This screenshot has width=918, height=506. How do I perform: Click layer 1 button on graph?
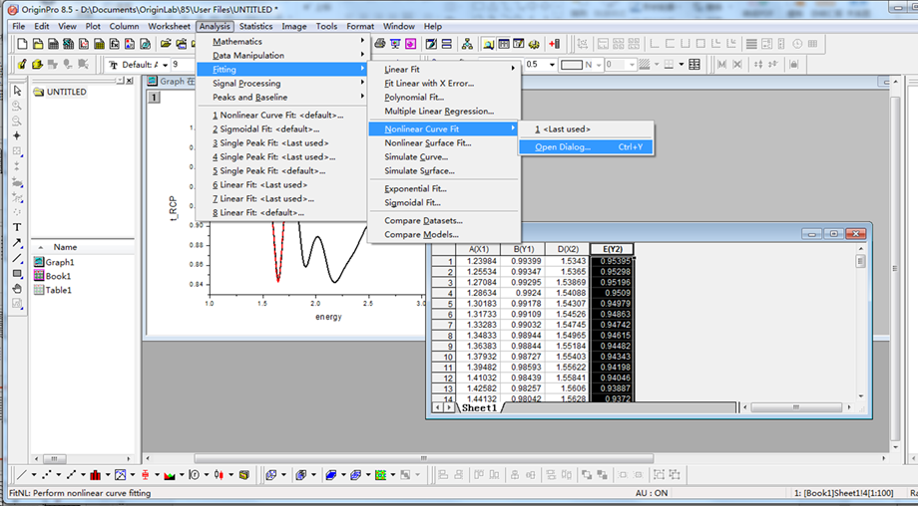pos(154,97)
